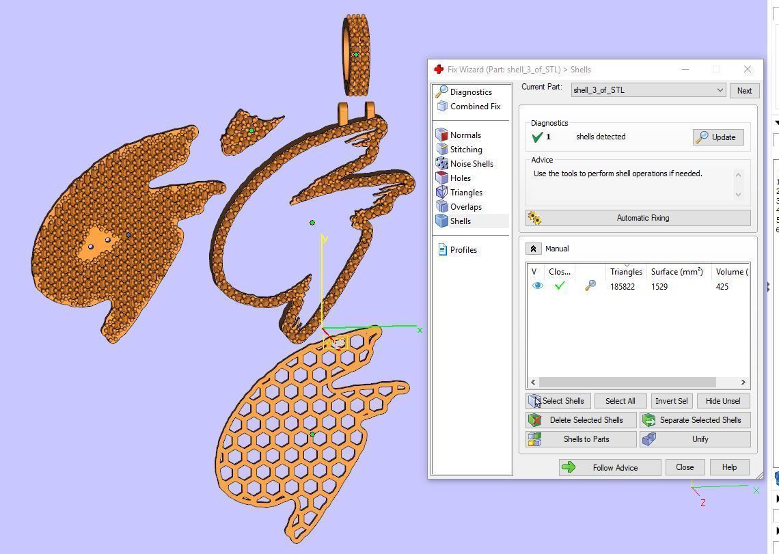Click the Noise Shells dotted cube icon
Screen dimensions: 779x554
pyautogui.click(x=441, y=163)
